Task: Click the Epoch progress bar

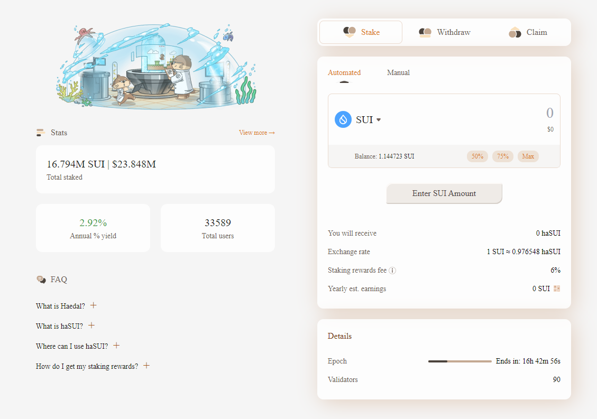Action: tap(460, 361)
